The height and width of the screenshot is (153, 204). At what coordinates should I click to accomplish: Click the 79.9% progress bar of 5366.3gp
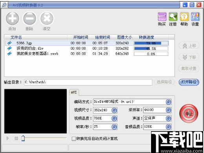click(151, 43)
